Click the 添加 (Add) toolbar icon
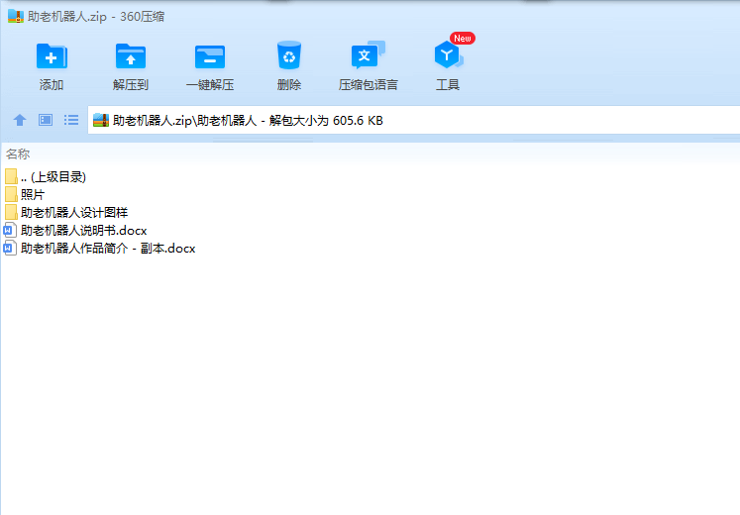The width and height of the screenshot is (740, 515). [52, 56]
